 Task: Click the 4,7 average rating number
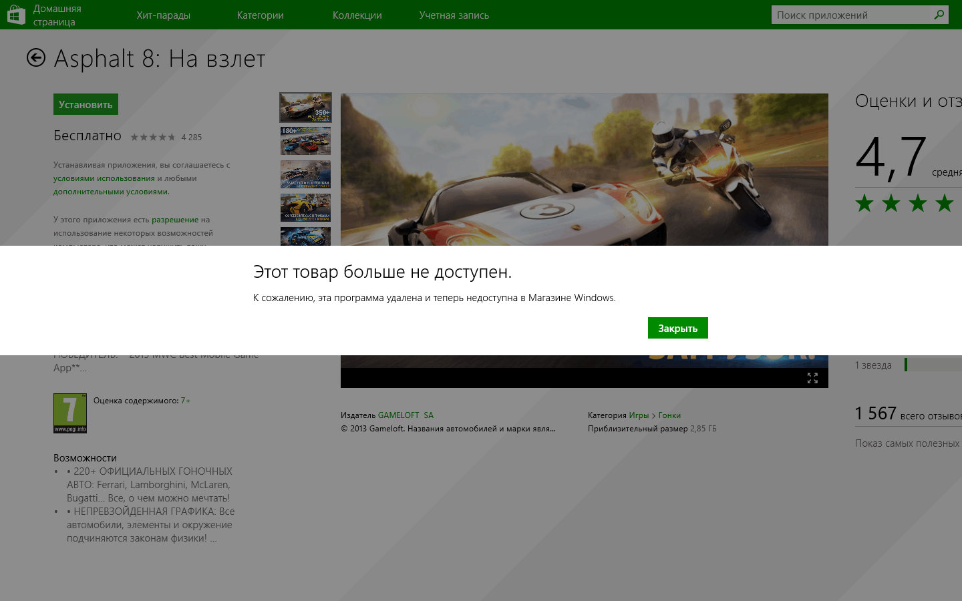[x=891, y=158]
